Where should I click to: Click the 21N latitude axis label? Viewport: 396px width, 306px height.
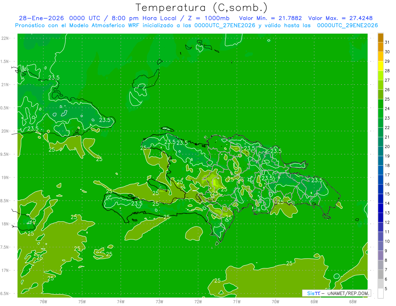pyautogui.click(x=5, y=85)
